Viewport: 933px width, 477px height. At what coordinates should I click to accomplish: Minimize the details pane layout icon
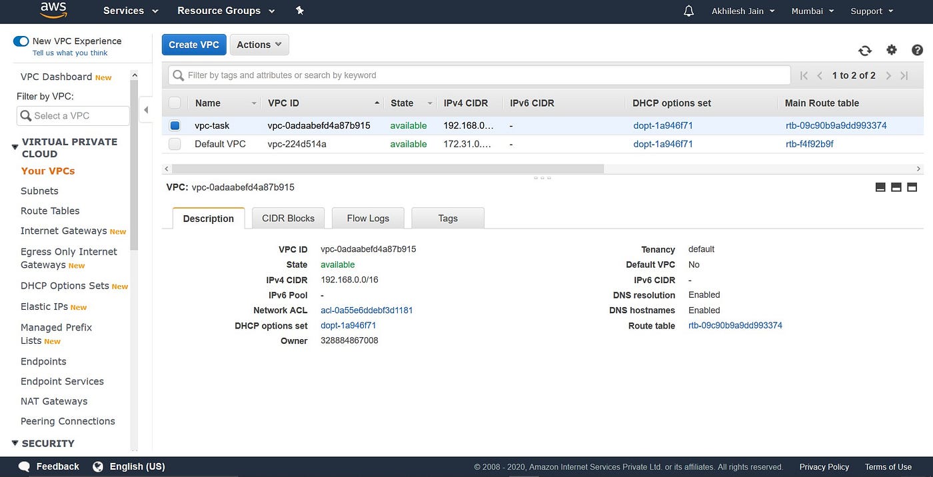(x=880, y=187)
